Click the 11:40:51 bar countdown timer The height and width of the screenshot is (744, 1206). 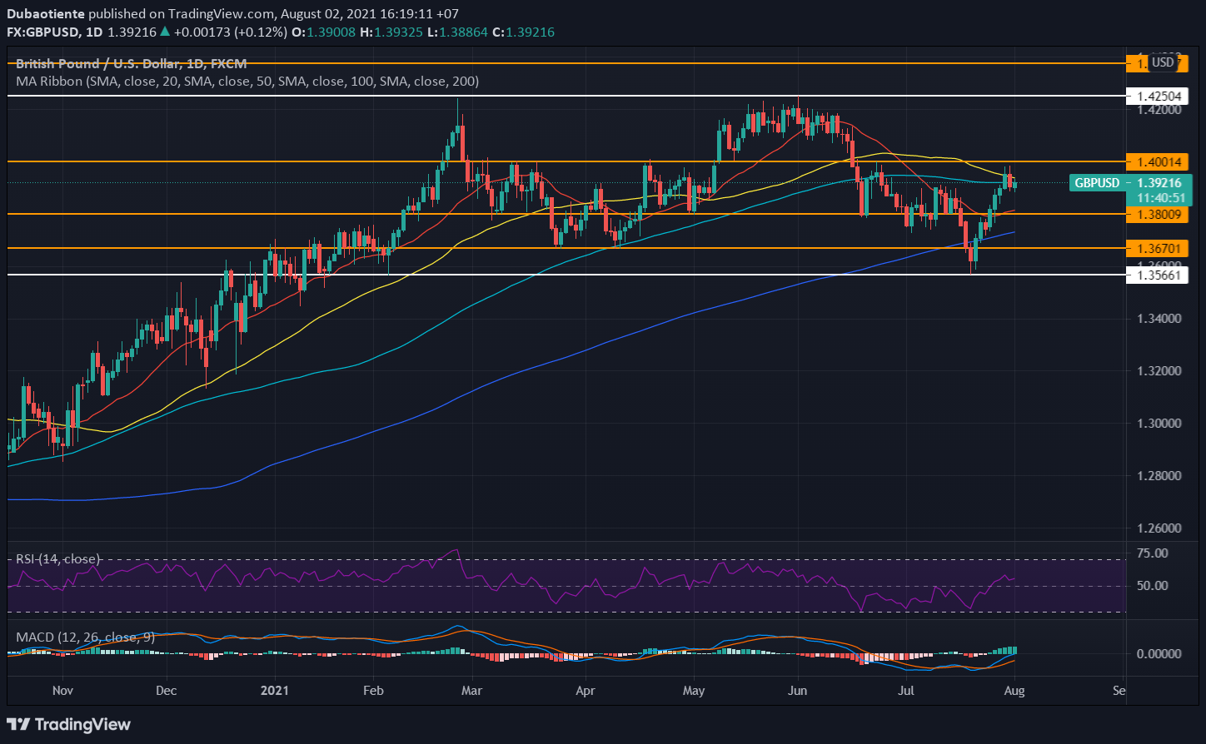coord(1161,198)
